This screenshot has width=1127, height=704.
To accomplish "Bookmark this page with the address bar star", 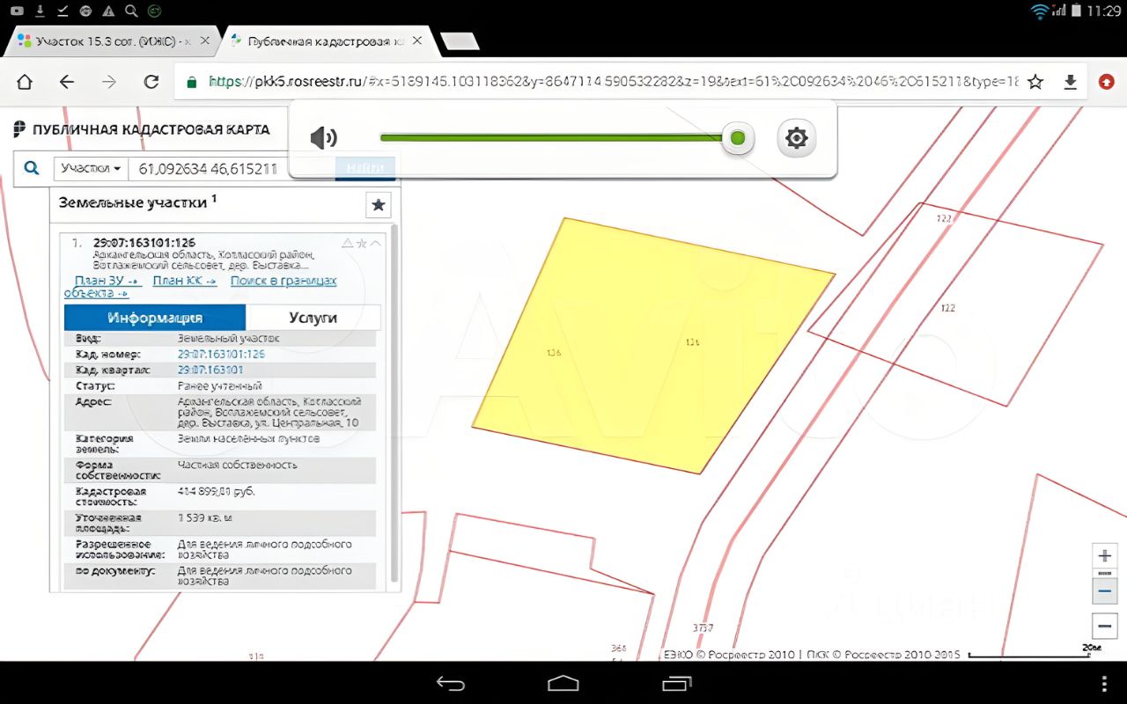I will pos(1035,82).
